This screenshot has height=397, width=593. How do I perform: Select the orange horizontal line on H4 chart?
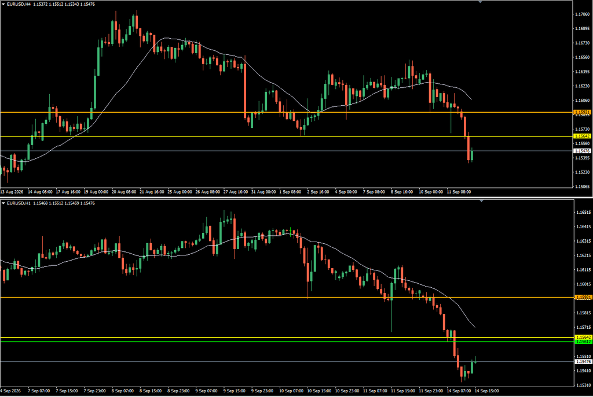coord(286,112)
